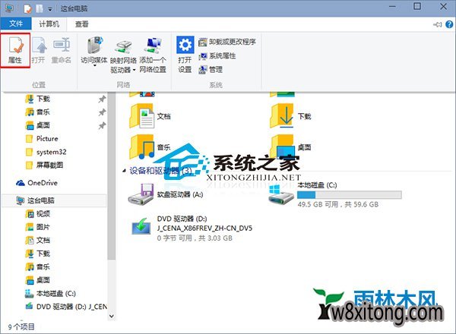Viewport: 456px width, 334px height.
Task: Click the navigation pane scrollbar down arrow
Action: click(x=112, y=313)
